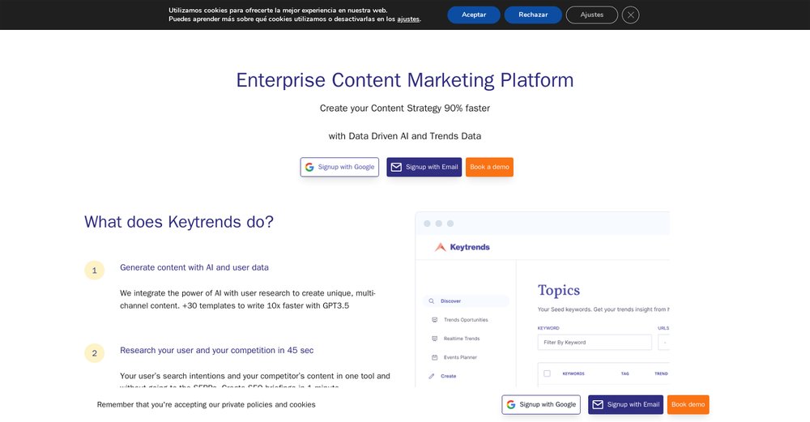Accept cookies with the Aceptar button
The height and width of the screenshot is (422, 810).
pyautogui.click(x=474, y=15)
